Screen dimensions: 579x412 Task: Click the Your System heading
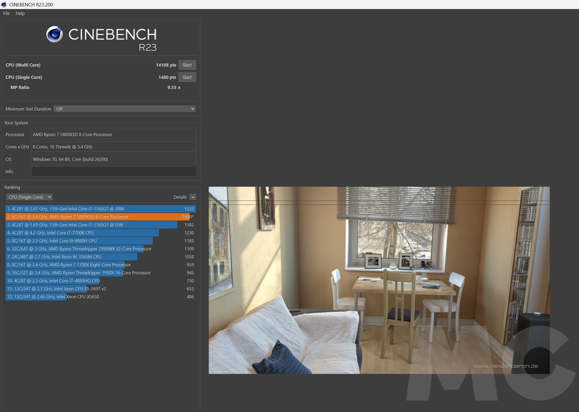[16, 123]
